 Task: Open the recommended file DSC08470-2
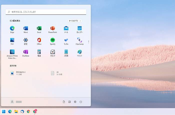[18, 73]
